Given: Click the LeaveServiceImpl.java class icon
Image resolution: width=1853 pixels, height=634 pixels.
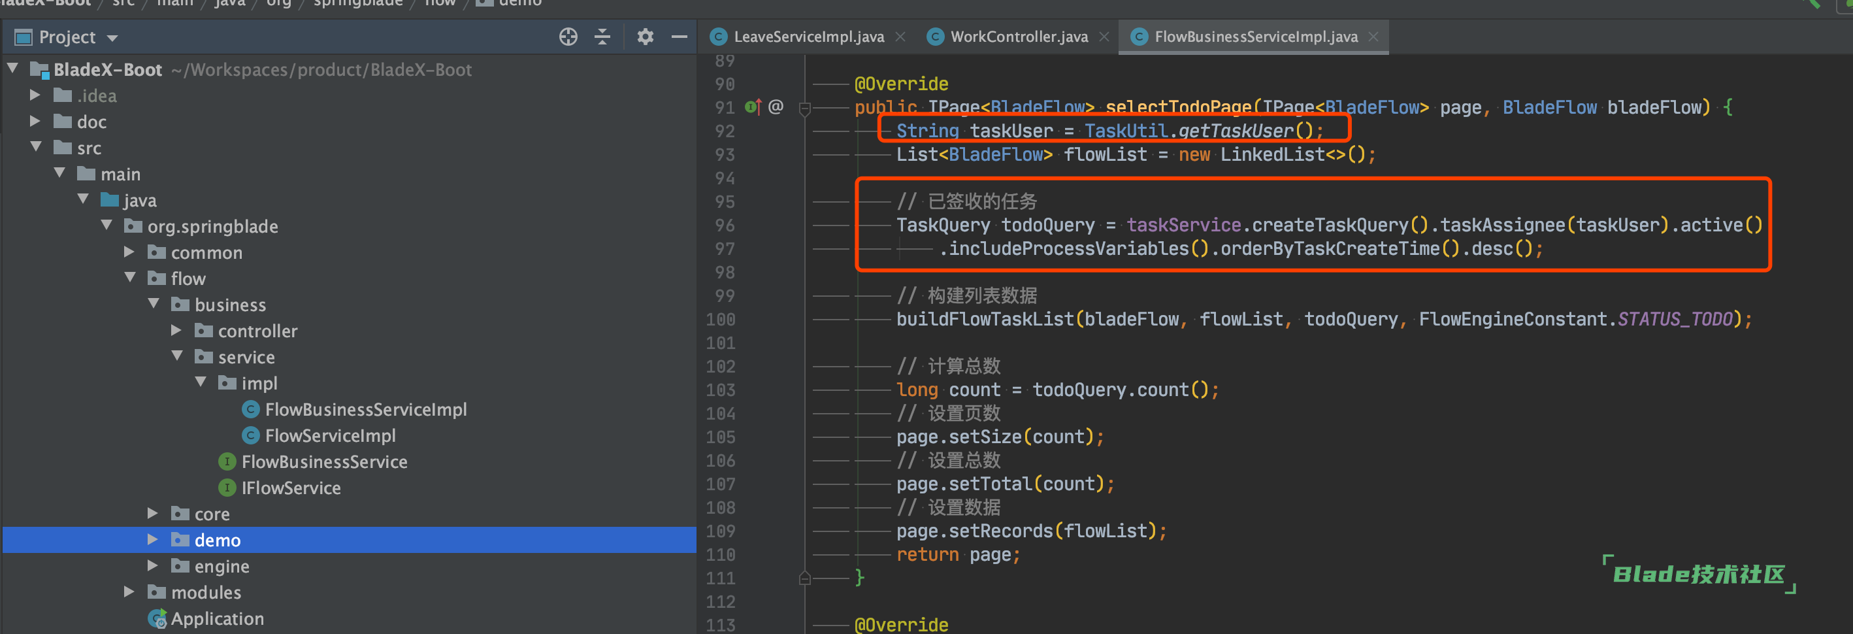Looking at the screenshot, I should click(x=718, y=37).
